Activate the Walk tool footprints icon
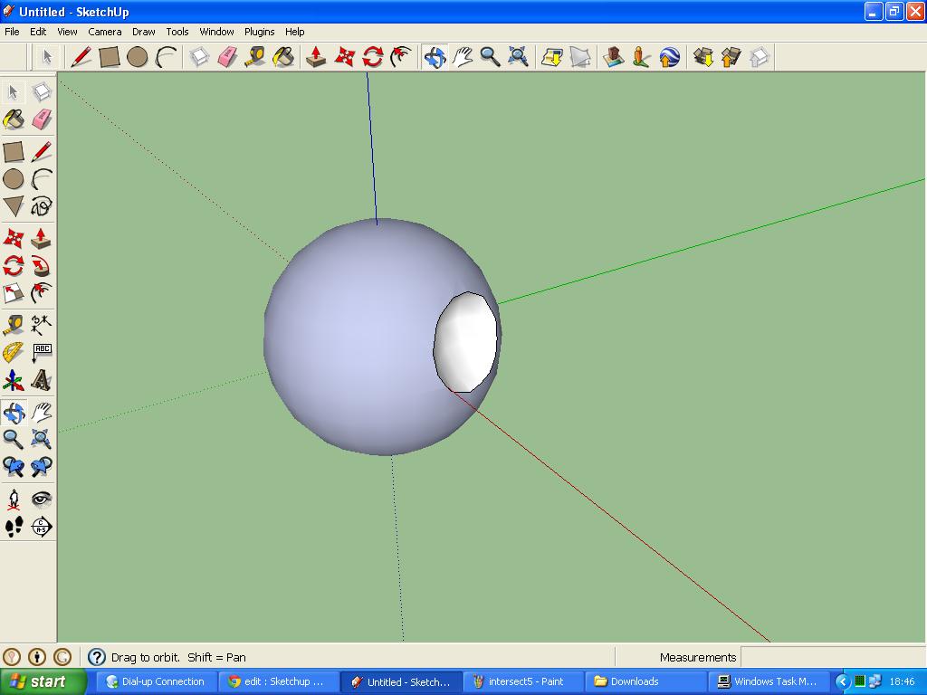 click(x=14, y=526)
